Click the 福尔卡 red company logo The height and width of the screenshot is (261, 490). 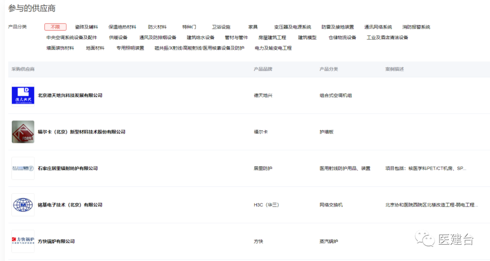(23, 132)
